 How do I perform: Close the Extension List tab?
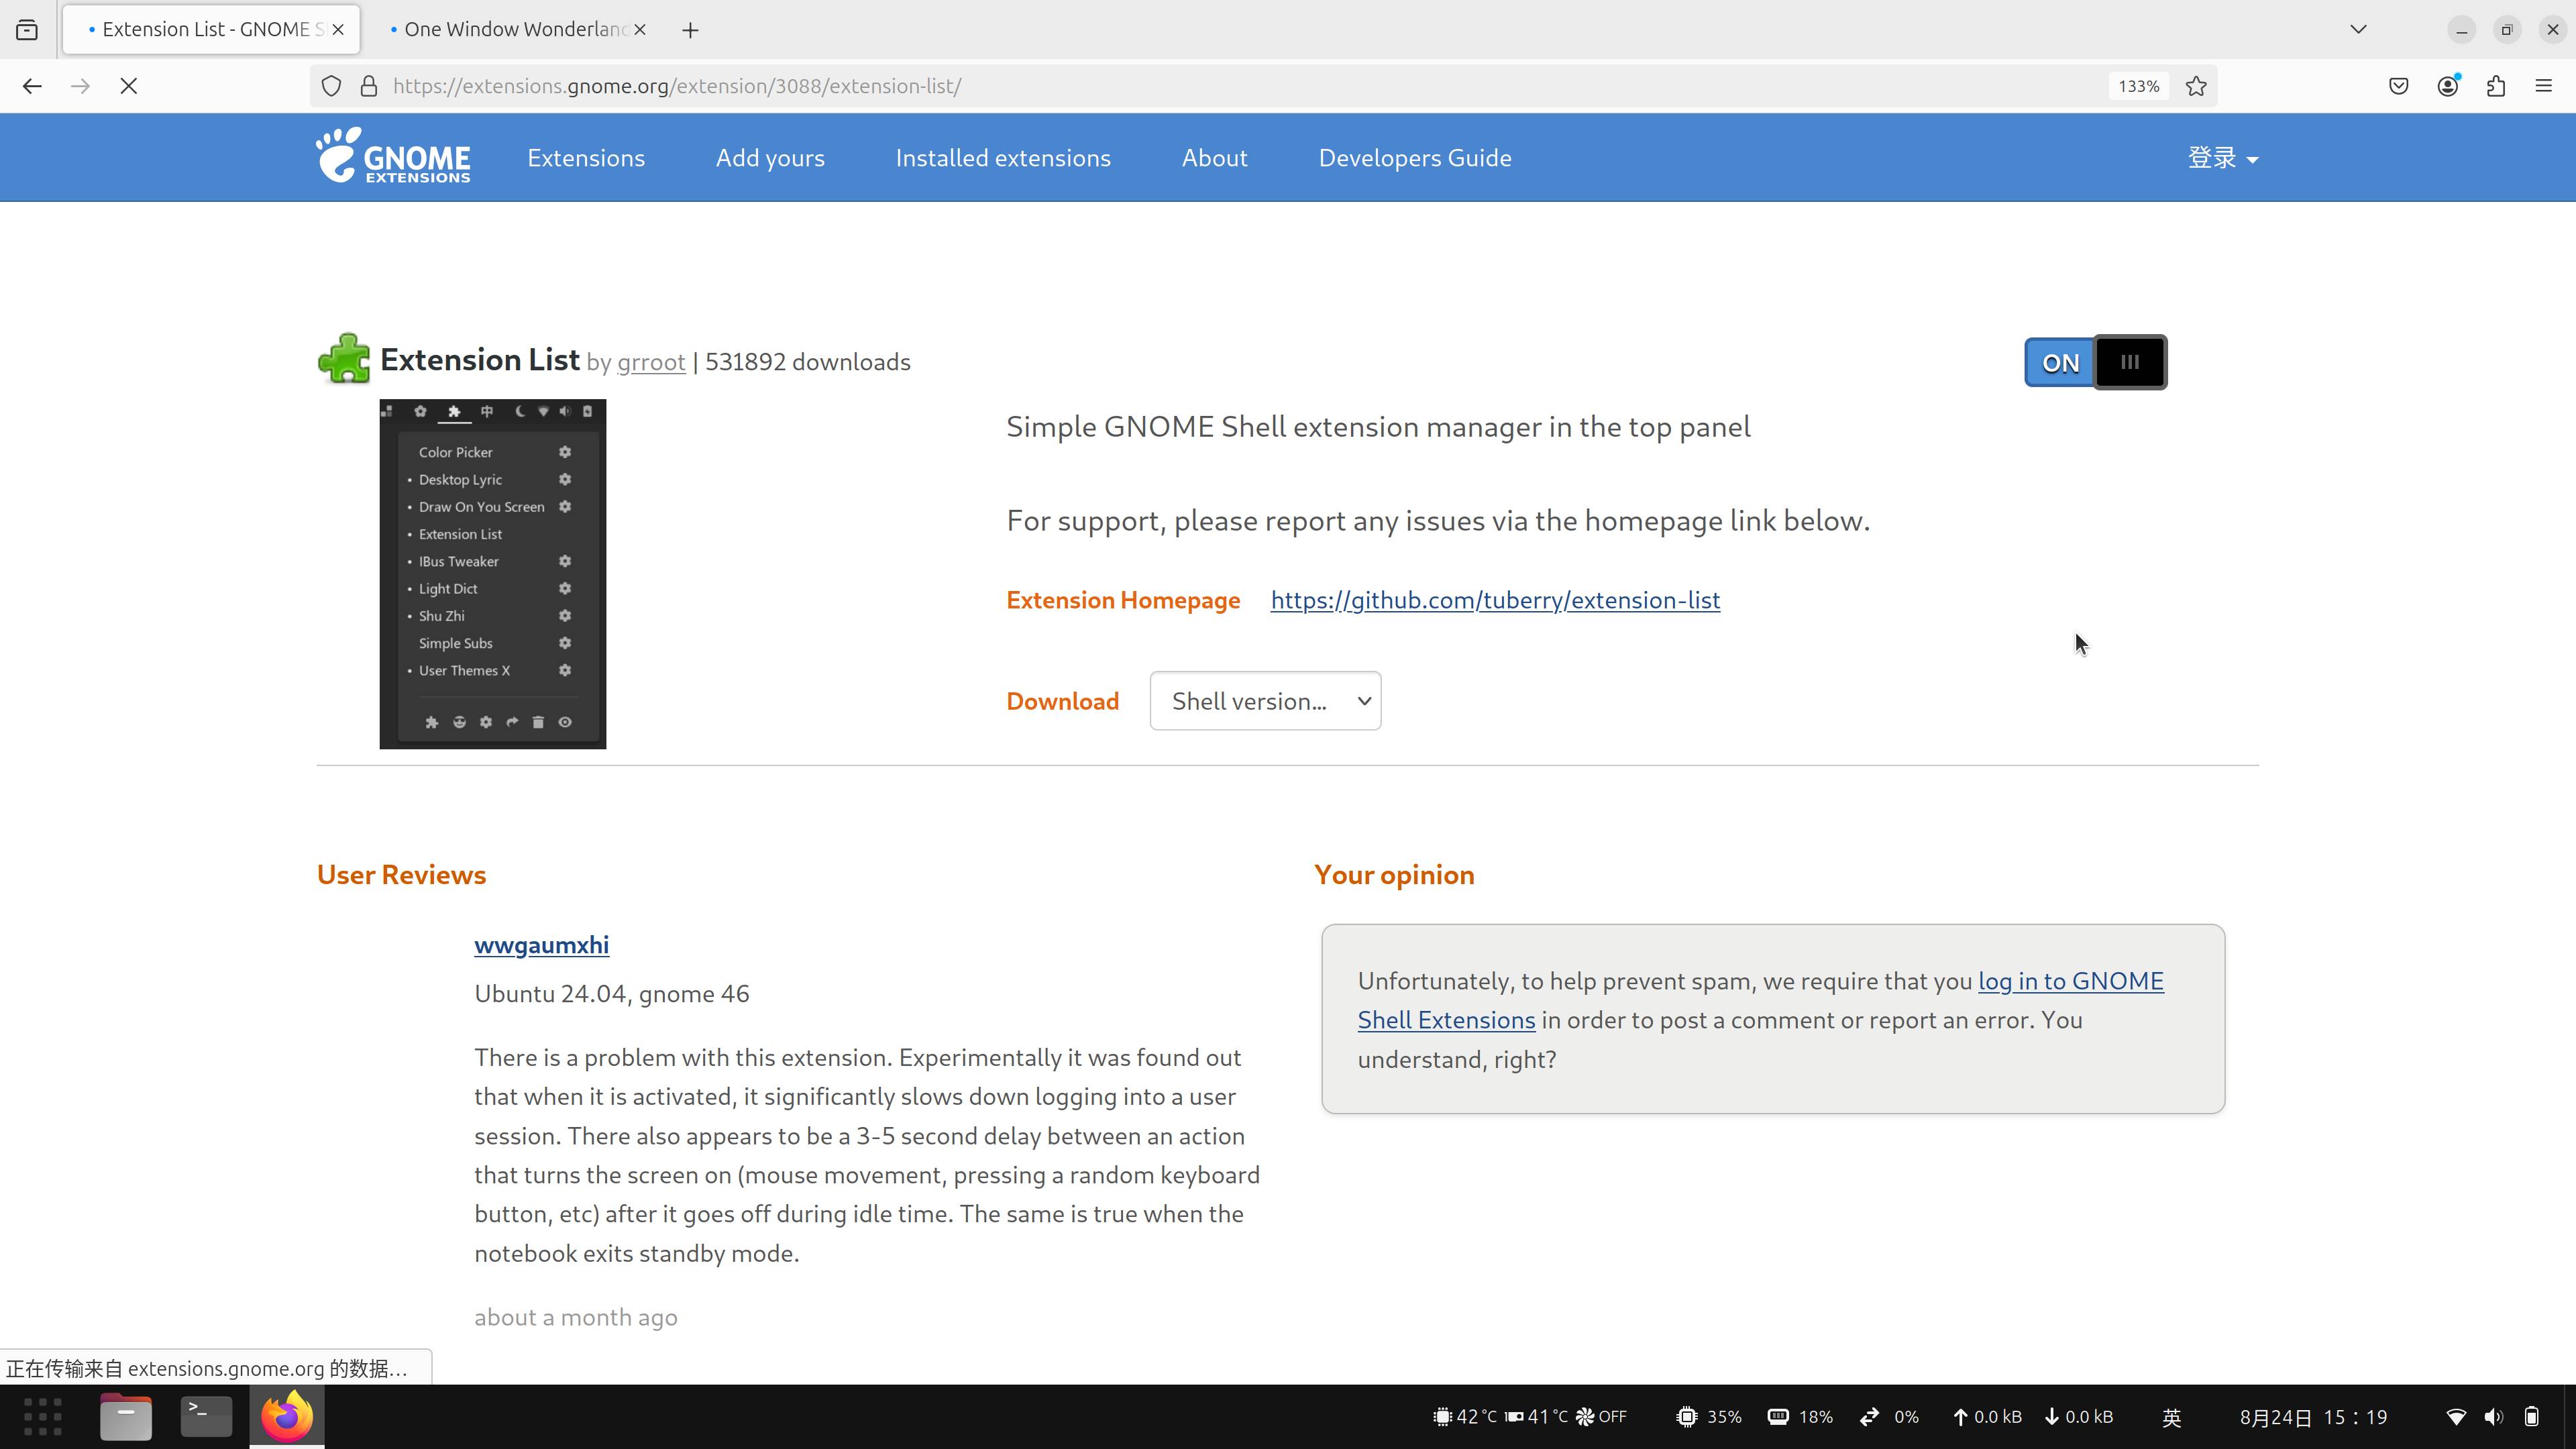click(338, 30)
